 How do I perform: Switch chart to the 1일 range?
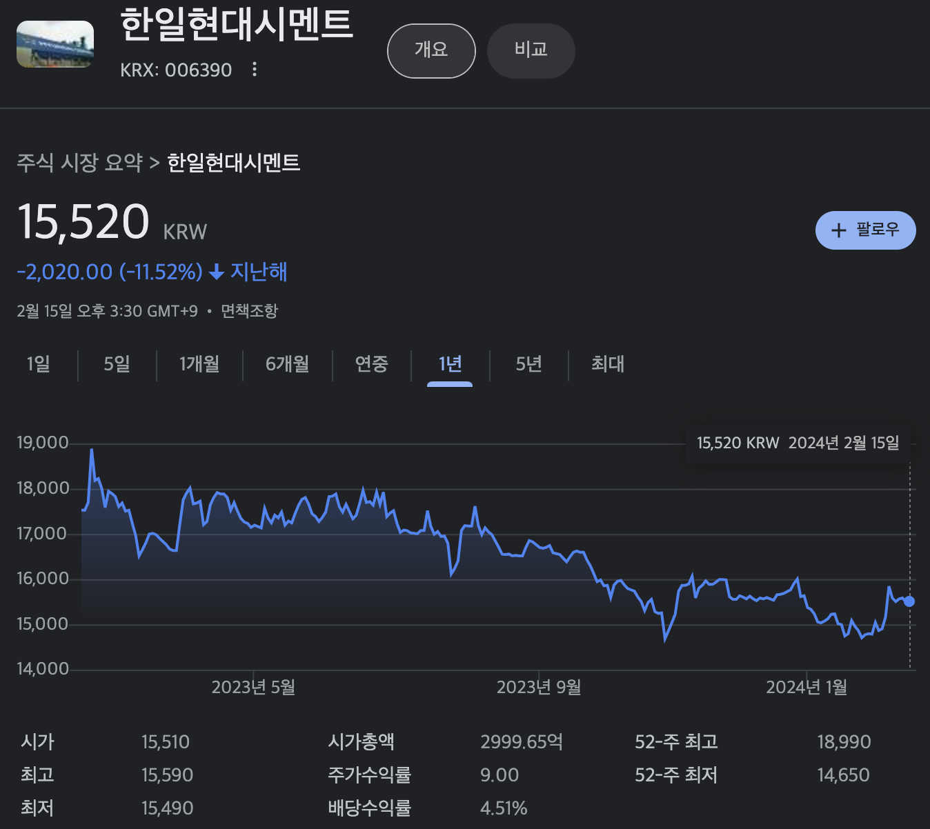39,363
